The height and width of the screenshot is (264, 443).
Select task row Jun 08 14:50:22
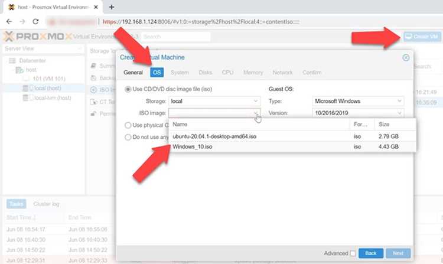coord(60,250)
